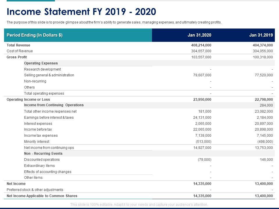Click the 408,214,000 total revenue value
Screen dimensions: 279x209
click(201, 45)
